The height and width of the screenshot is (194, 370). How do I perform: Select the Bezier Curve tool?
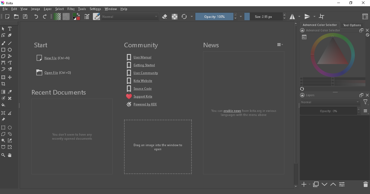3,63
